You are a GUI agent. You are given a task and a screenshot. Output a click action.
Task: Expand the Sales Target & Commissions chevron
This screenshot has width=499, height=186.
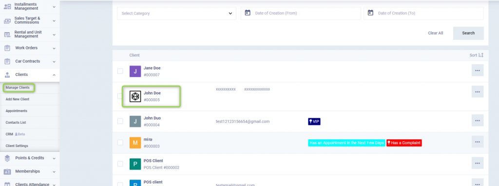coord(54,20)
